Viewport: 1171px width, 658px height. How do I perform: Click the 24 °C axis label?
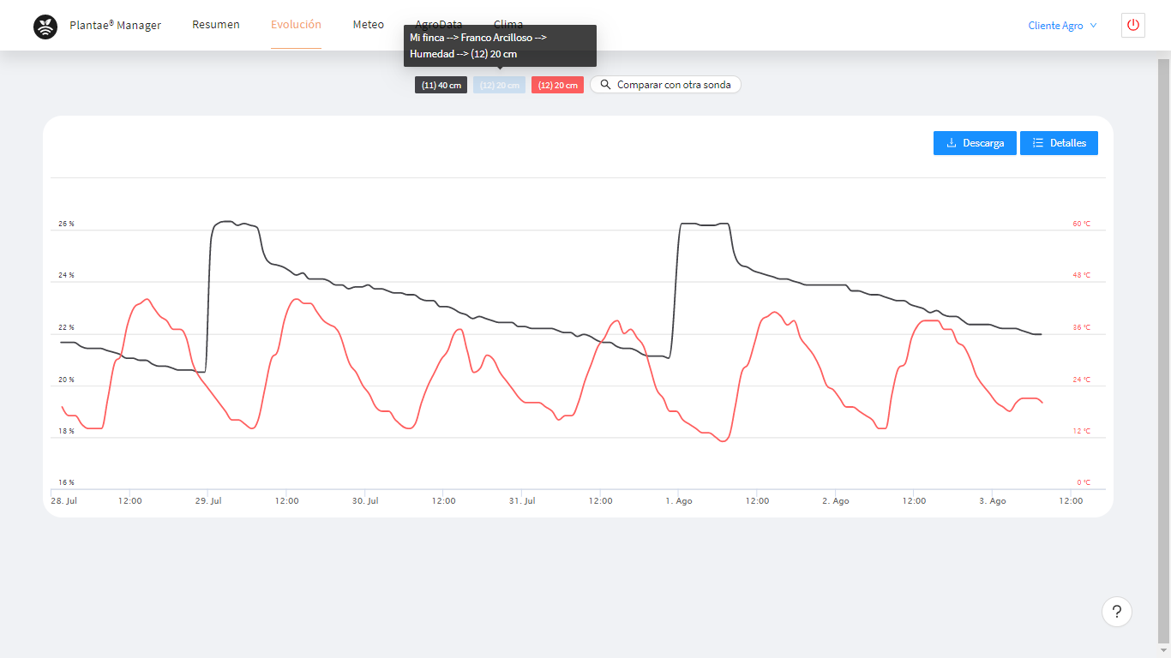coord(1082,380)
